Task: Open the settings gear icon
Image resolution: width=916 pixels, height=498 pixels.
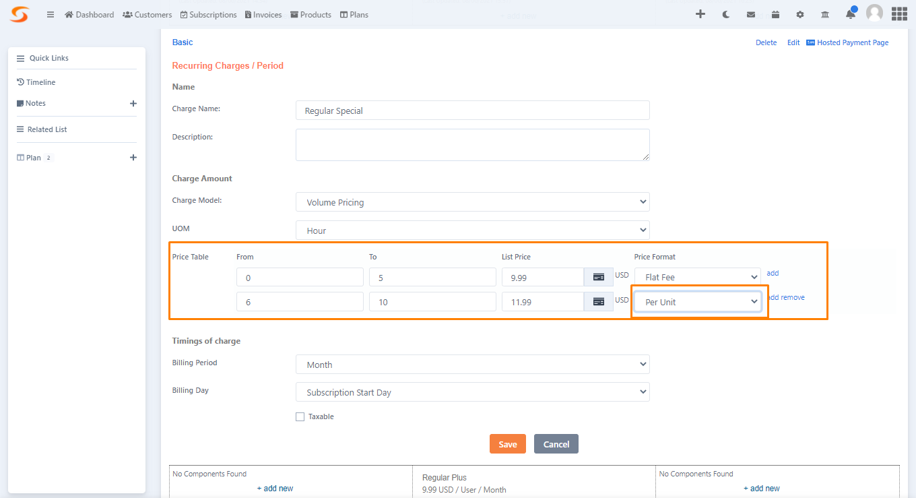Action: [799, 13]
